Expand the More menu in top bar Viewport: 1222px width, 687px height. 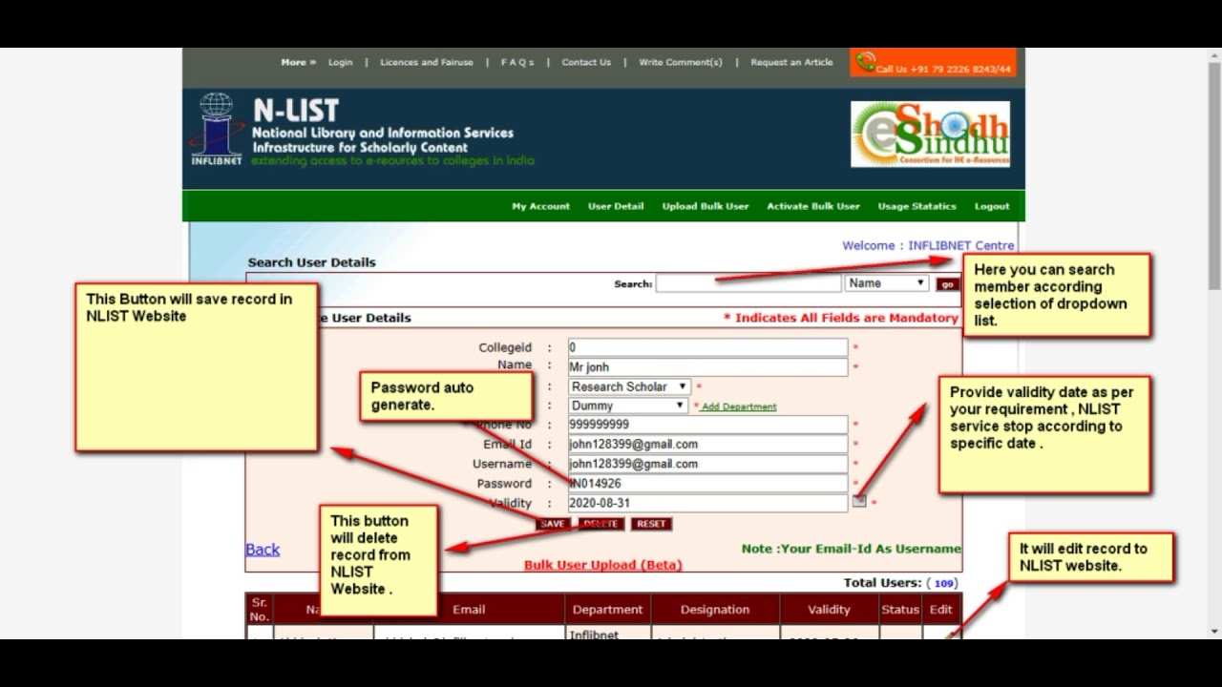(298, 62)
